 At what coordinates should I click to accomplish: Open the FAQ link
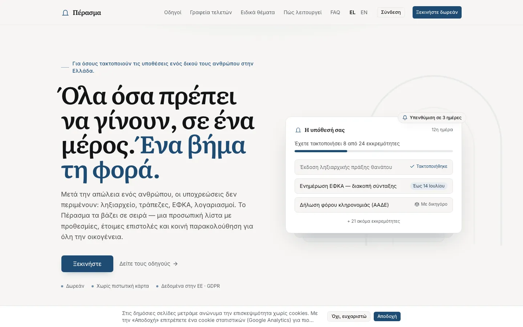(x=335, y=12)
